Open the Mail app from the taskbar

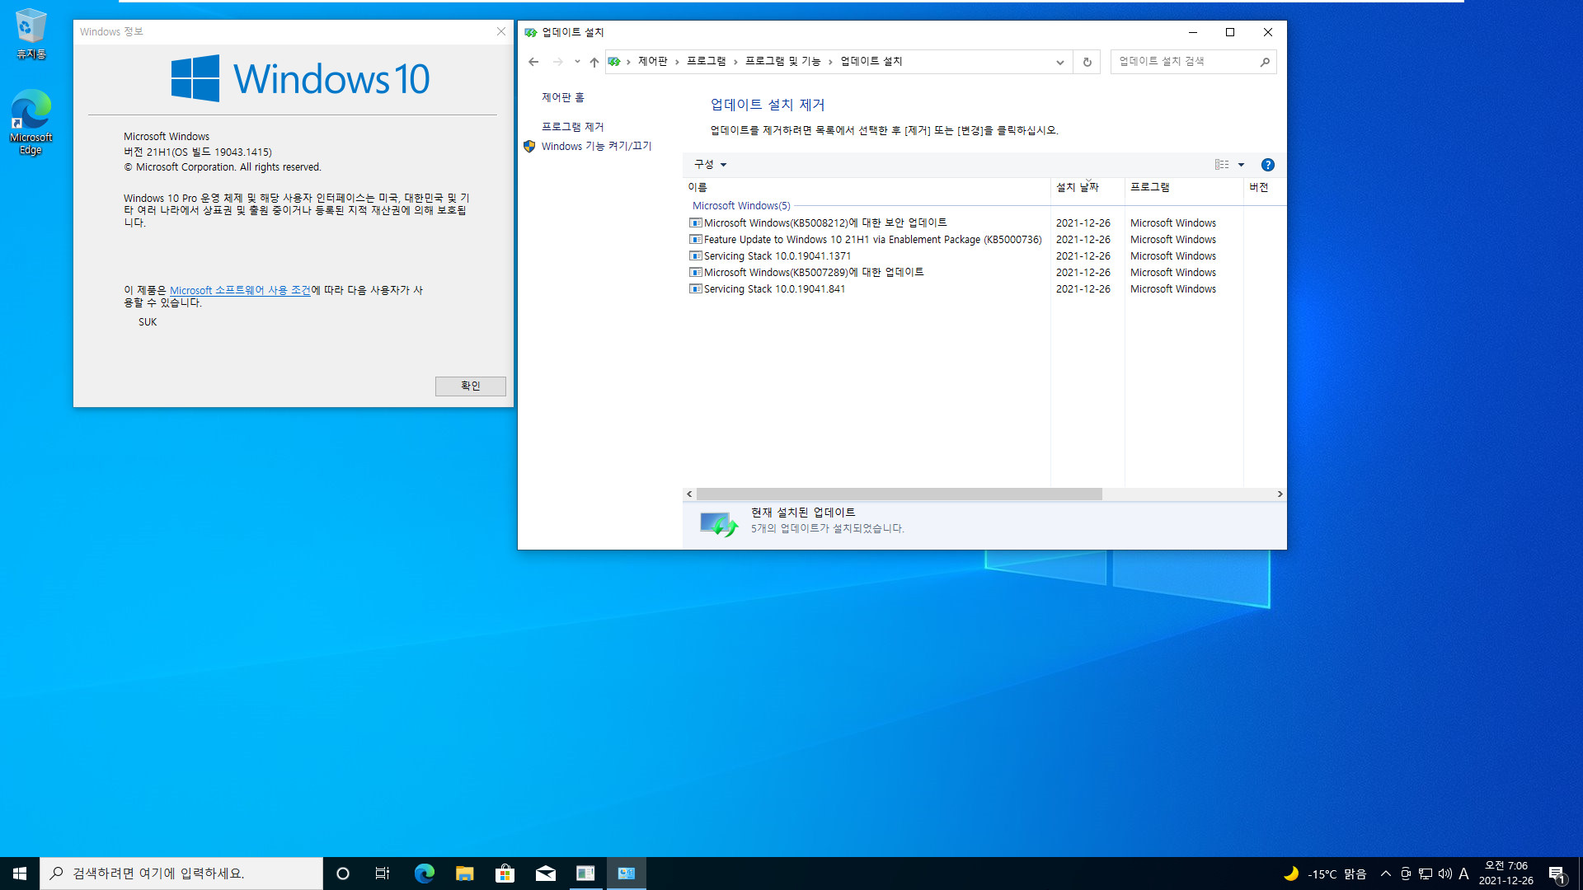point(545,874)
